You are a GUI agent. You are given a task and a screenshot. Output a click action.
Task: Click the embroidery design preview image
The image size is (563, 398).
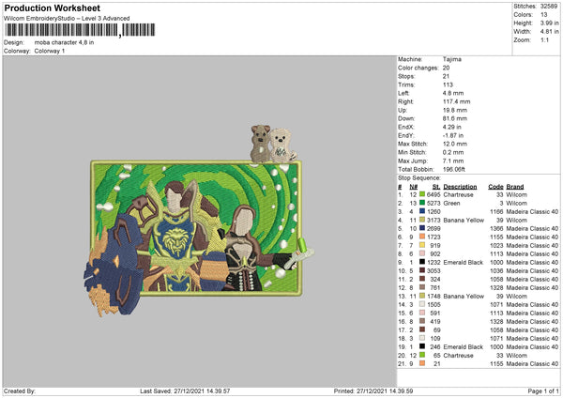point(199,220)
